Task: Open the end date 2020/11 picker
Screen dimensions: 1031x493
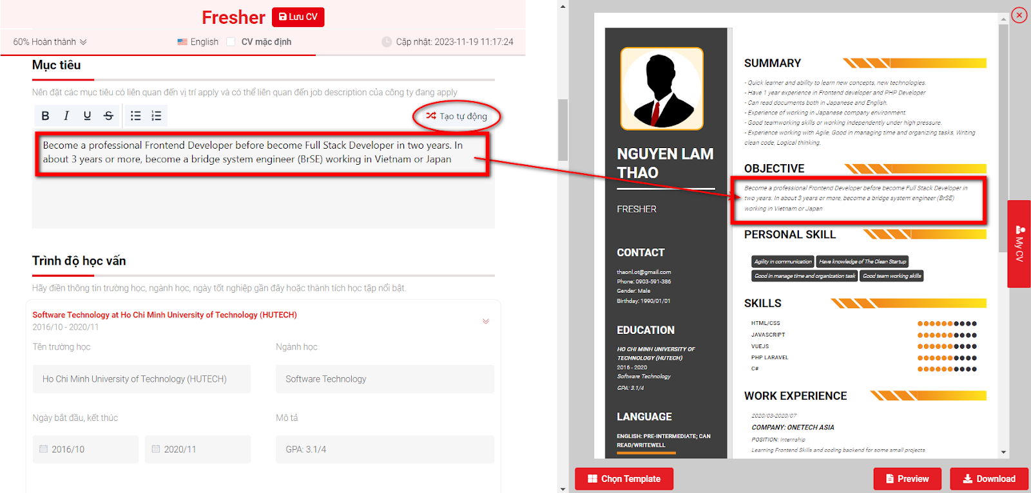Action: (x=198, y=449)
